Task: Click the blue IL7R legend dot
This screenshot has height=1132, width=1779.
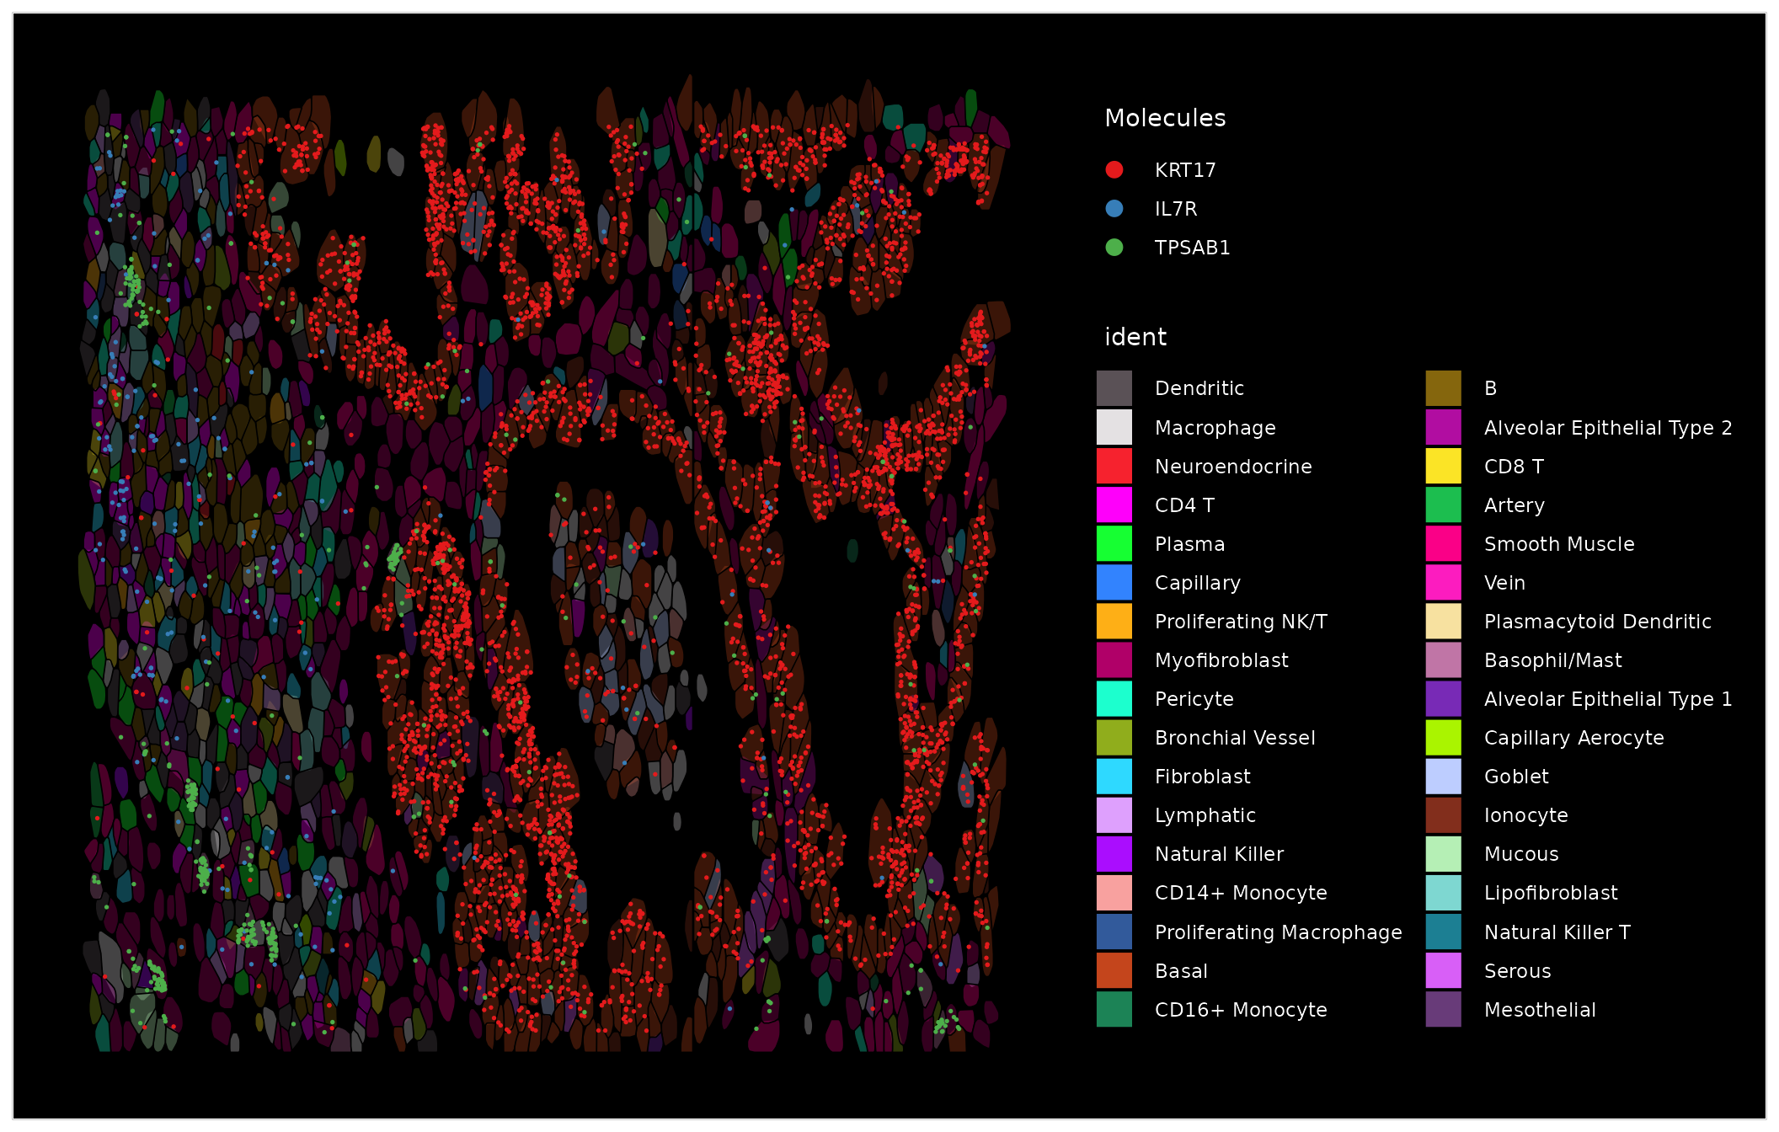Action: pyautogui.click(x=1114, y=209)
